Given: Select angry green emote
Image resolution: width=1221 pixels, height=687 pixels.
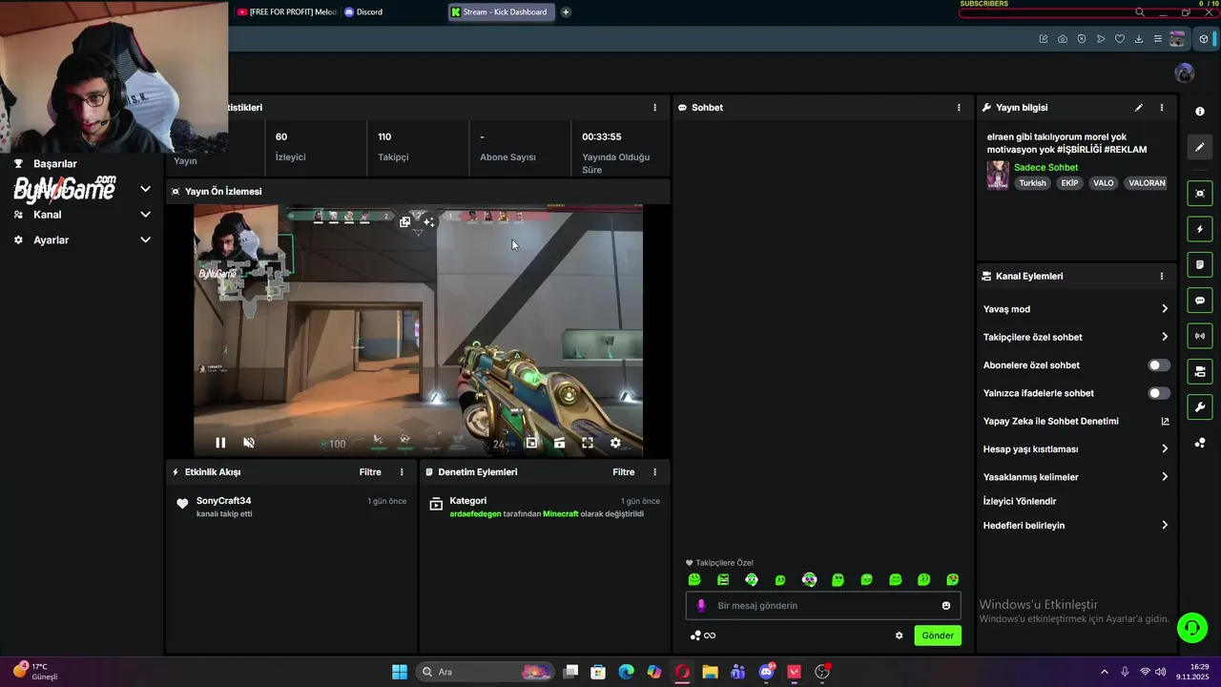Looking at the screenshot, I should pos(723,579).
